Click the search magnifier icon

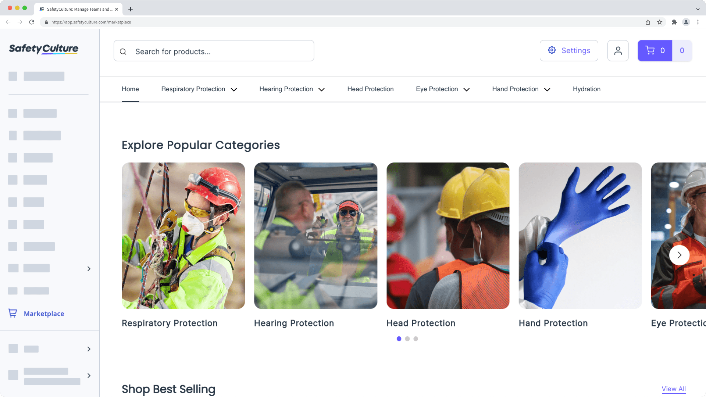click(x=123, y=51)
